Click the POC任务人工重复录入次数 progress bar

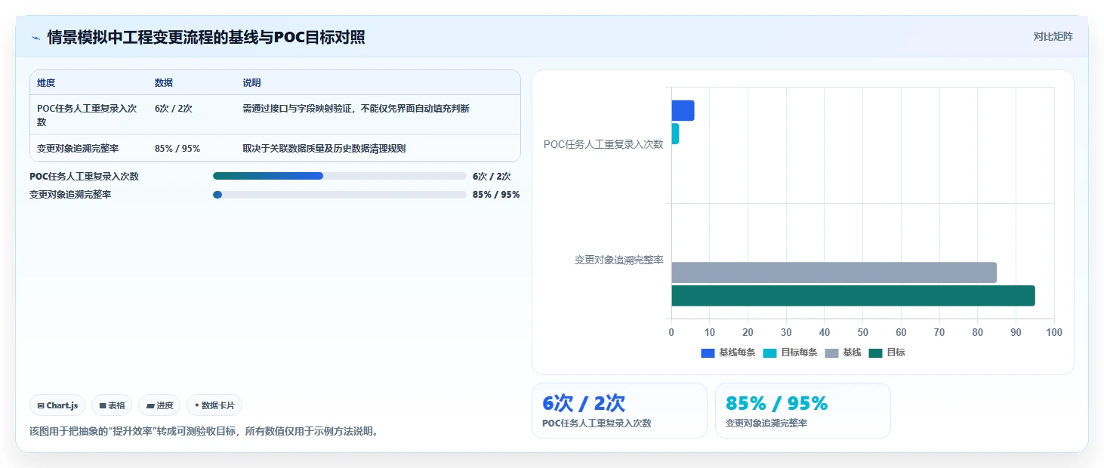coord(340,176)
